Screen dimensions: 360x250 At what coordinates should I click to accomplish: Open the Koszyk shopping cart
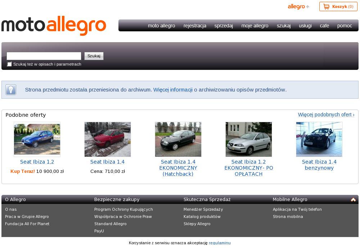tap(338, 6)
